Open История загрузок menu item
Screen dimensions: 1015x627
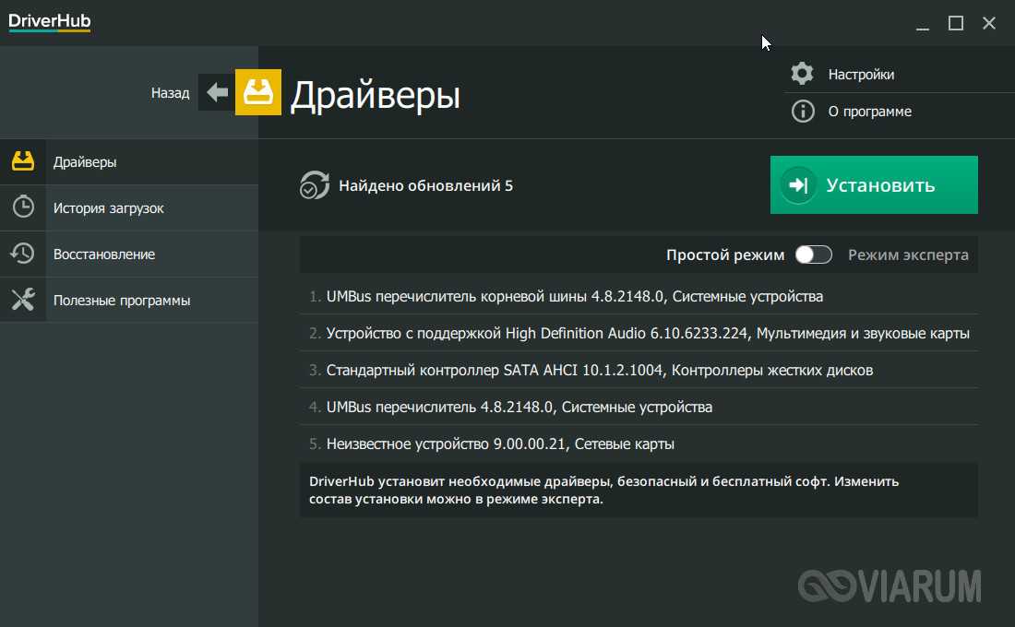click(108, 208)
